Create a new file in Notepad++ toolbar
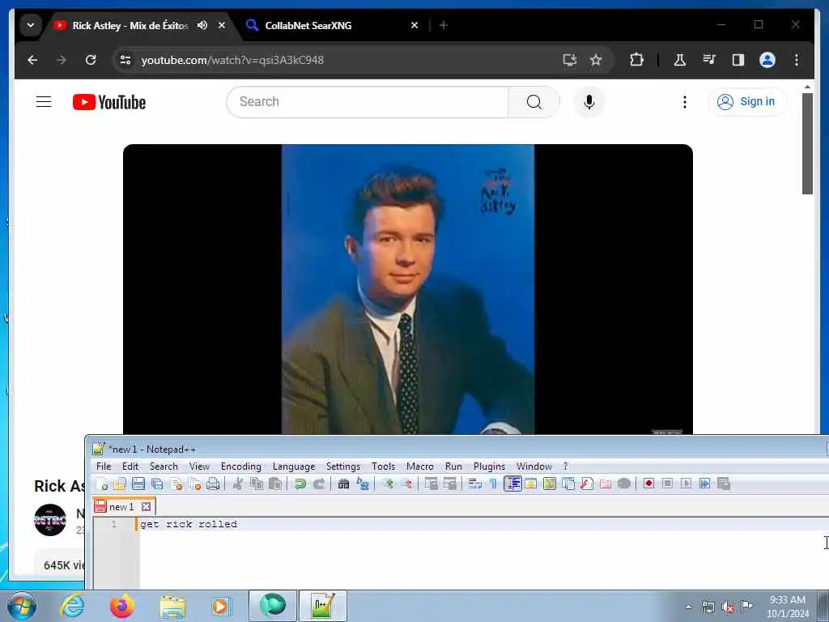Image resolution: width=829 pixels, height=622 pixels. coord(101,484)
